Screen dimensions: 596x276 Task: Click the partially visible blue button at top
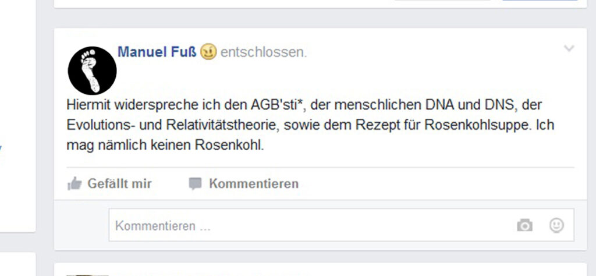click(540, 1)
